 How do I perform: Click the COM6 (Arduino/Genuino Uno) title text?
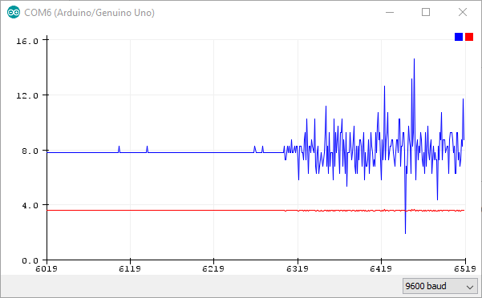click(89, 13)
